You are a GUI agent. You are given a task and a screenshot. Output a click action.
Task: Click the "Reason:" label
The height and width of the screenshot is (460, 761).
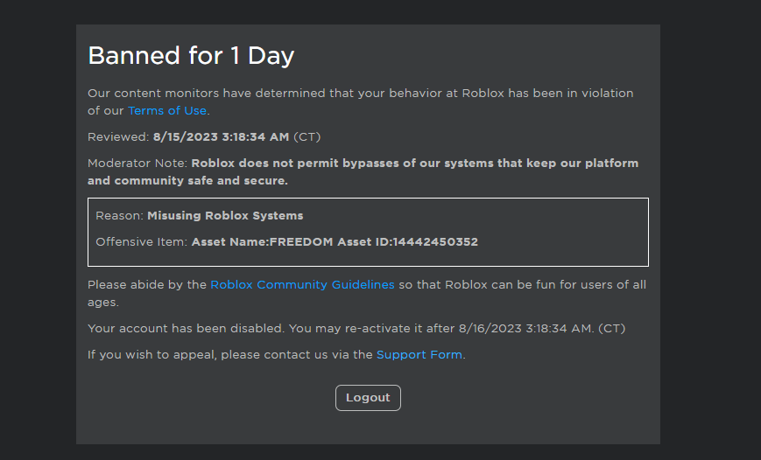(119, 215)
